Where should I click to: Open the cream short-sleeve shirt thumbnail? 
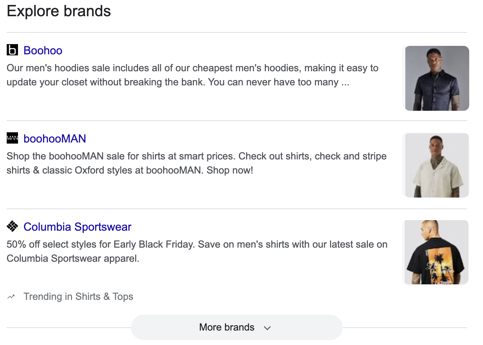436,165
